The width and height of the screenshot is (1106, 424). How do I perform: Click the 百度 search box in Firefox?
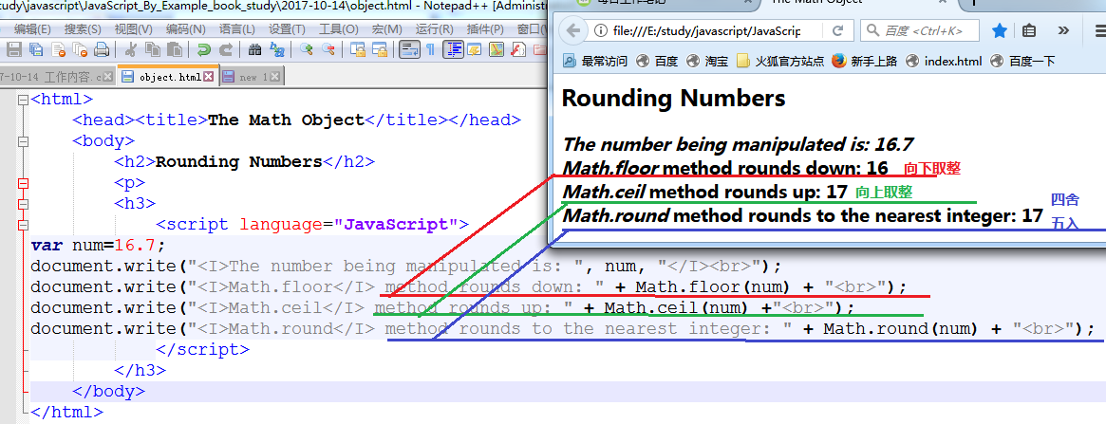click(920, 31)
